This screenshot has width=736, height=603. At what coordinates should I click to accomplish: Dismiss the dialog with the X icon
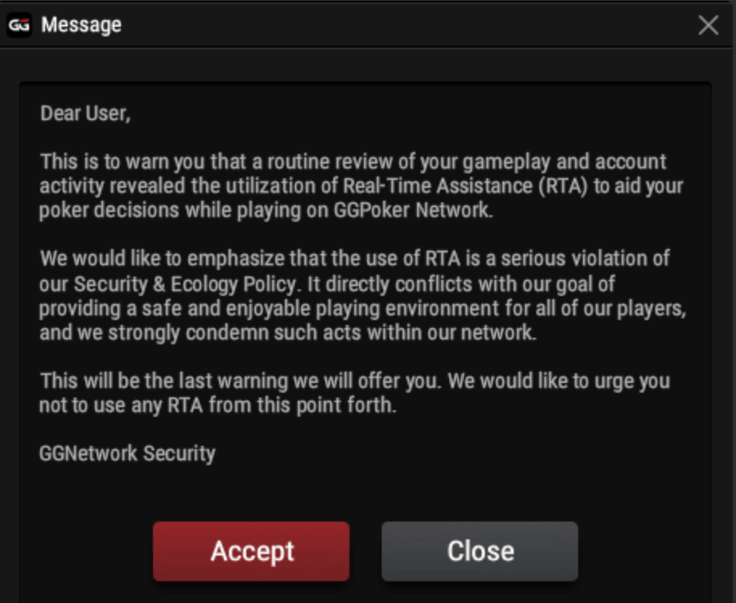(708, 25)
